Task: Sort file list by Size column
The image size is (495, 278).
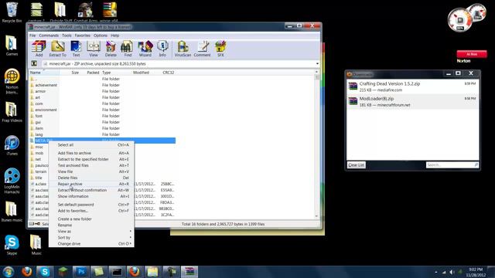Action: (70, 73)
